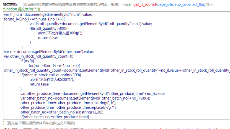Click the var other_produce_time declaration line
Screen dimensions: 230x129
93,93
